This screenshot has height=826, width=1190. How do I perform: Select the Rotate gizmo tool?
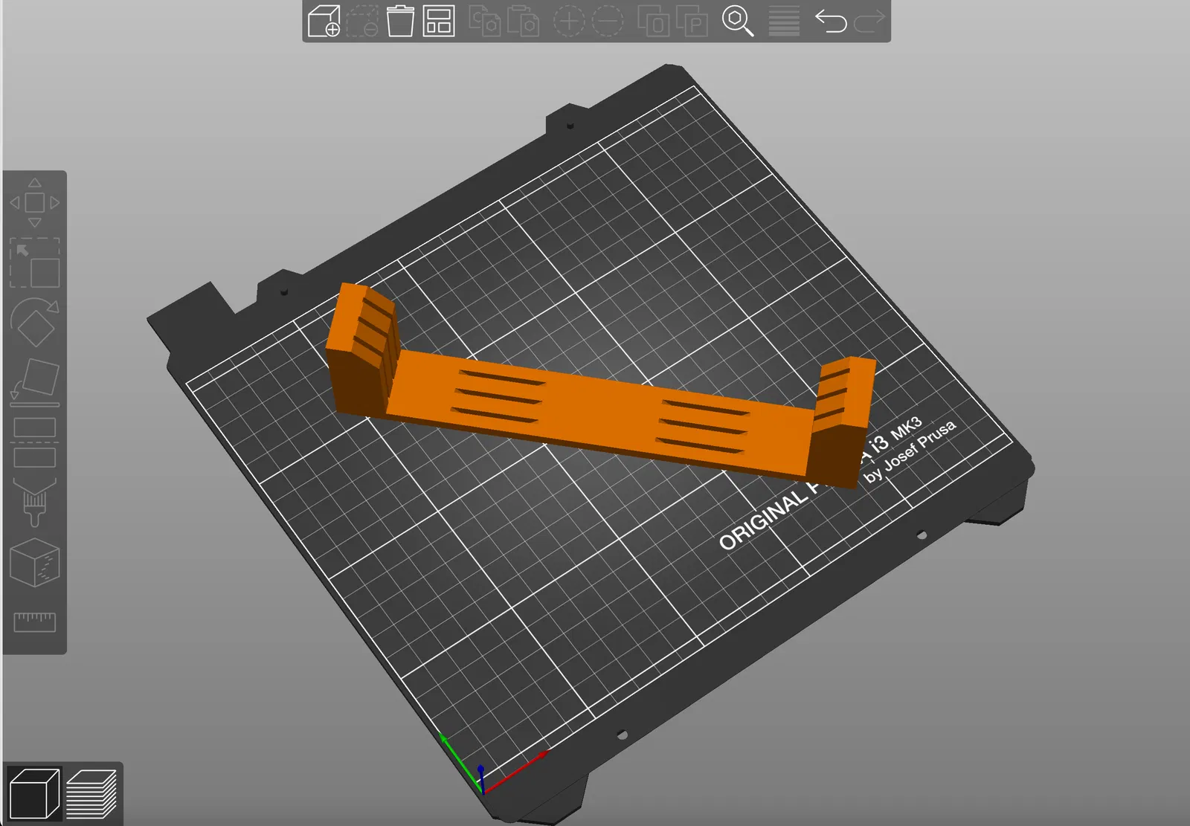point(34,322)
